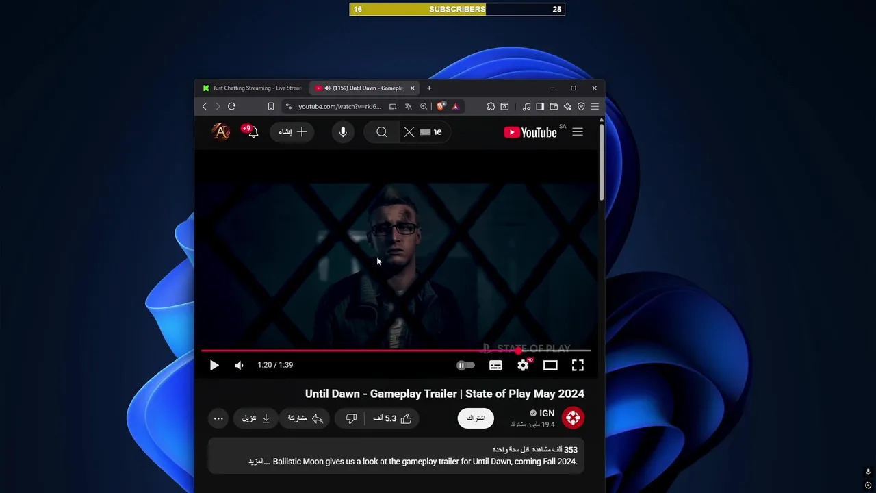Screen dimensions: 876x493
Task: Open a new browser tab
Action: pos(429,88)
